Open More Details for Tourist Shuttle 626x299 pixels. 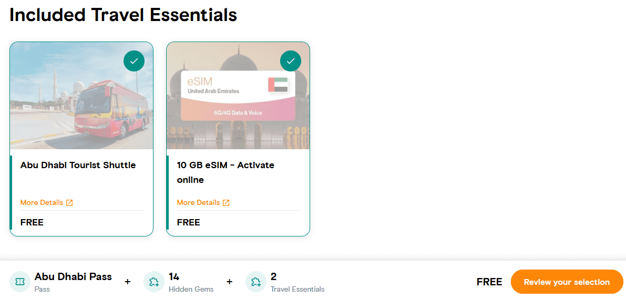pyautogui.click(x=42, y=203)
